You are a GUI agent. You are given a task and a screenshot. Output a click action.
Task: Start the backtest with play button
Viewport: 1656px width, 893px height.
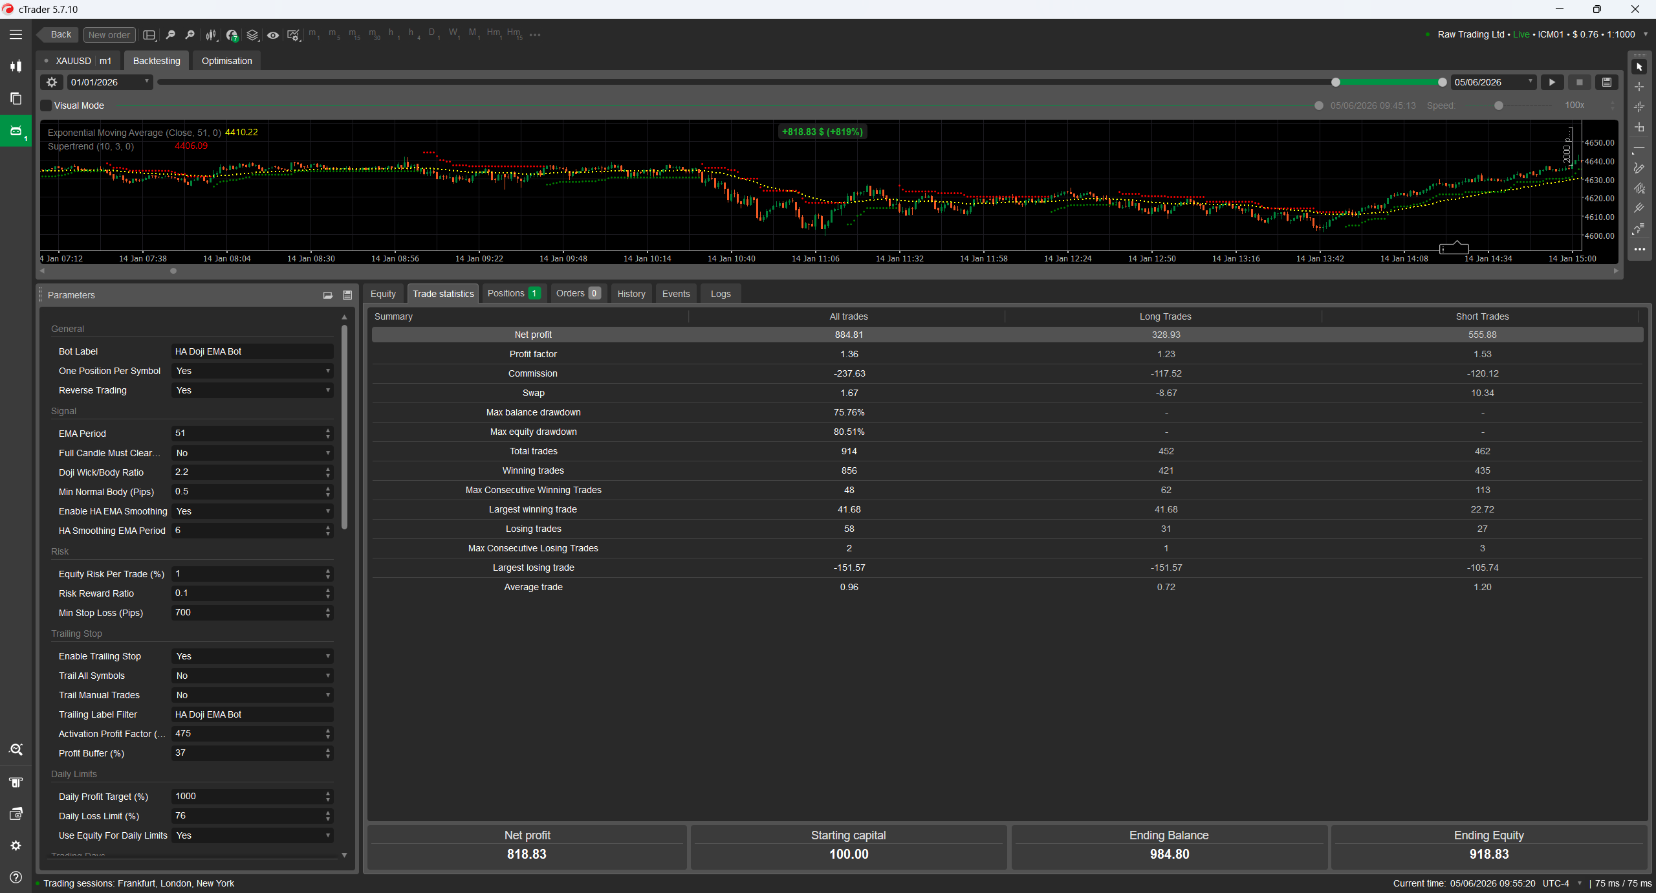coord(1552,82)
